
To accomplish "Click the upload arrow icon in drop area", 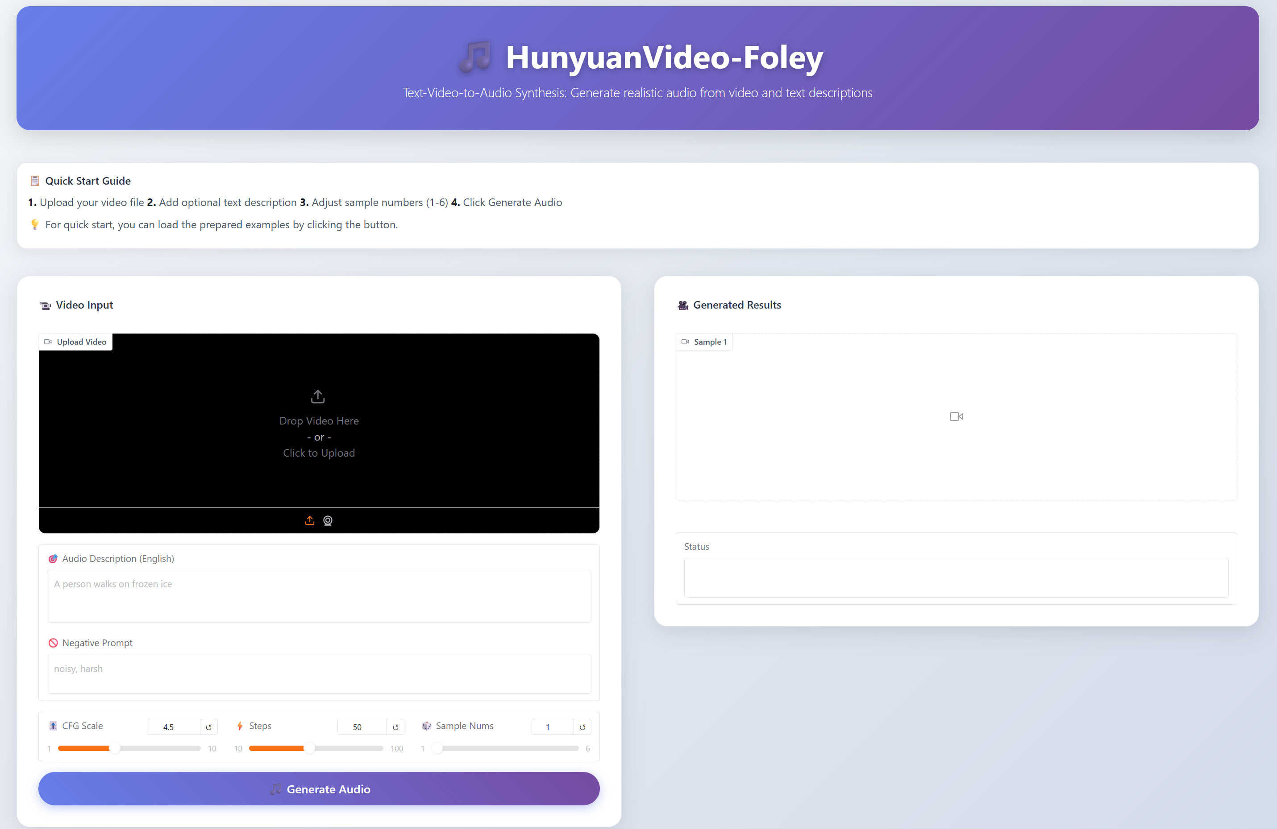I will pos(318,396).
